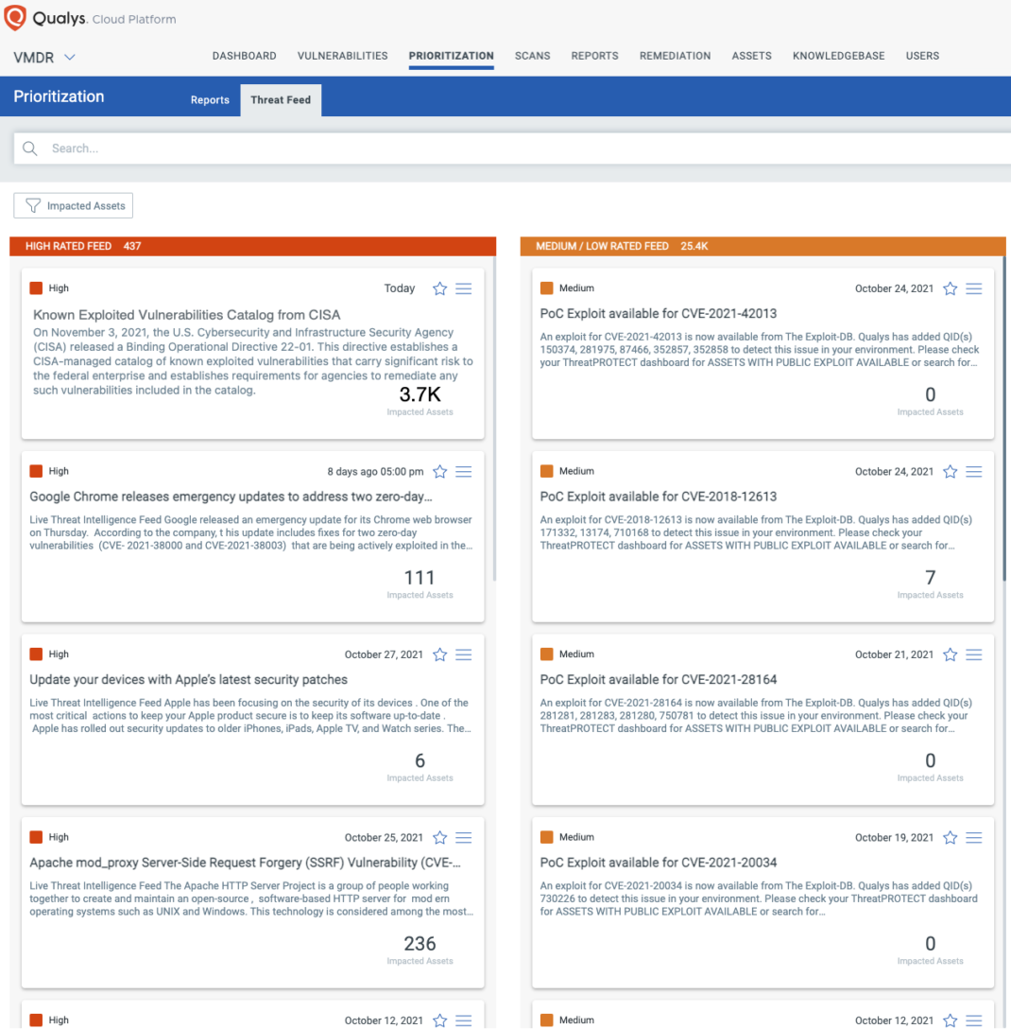
Task: Star the Medium card dated October 12, 2021
Action: (x=950, y=1020)
